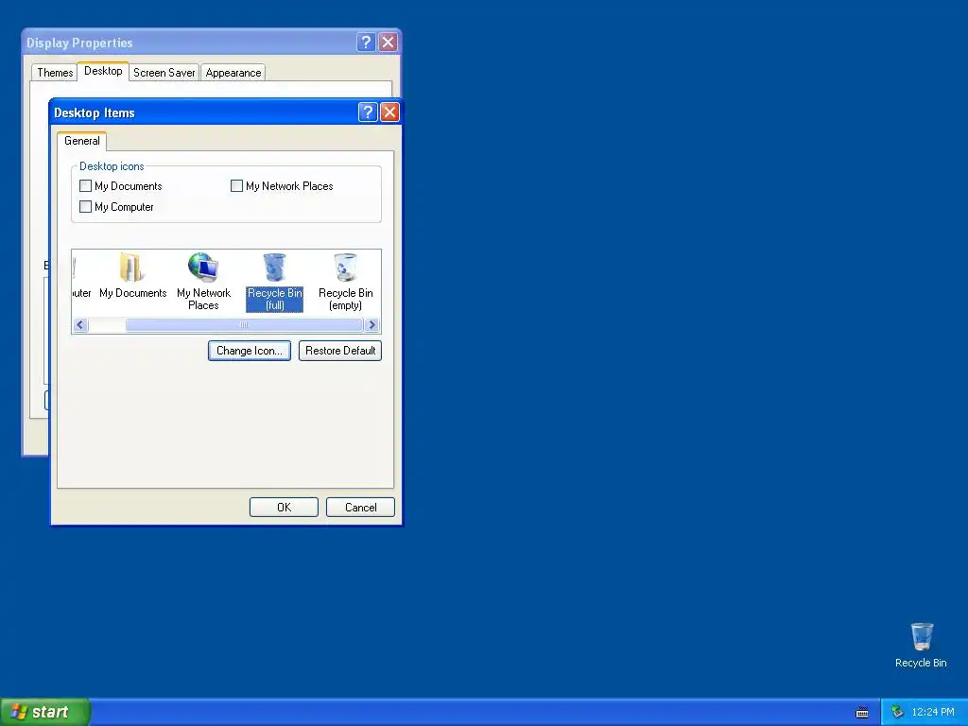Switch to the Desktop tab

pos(103,71)
